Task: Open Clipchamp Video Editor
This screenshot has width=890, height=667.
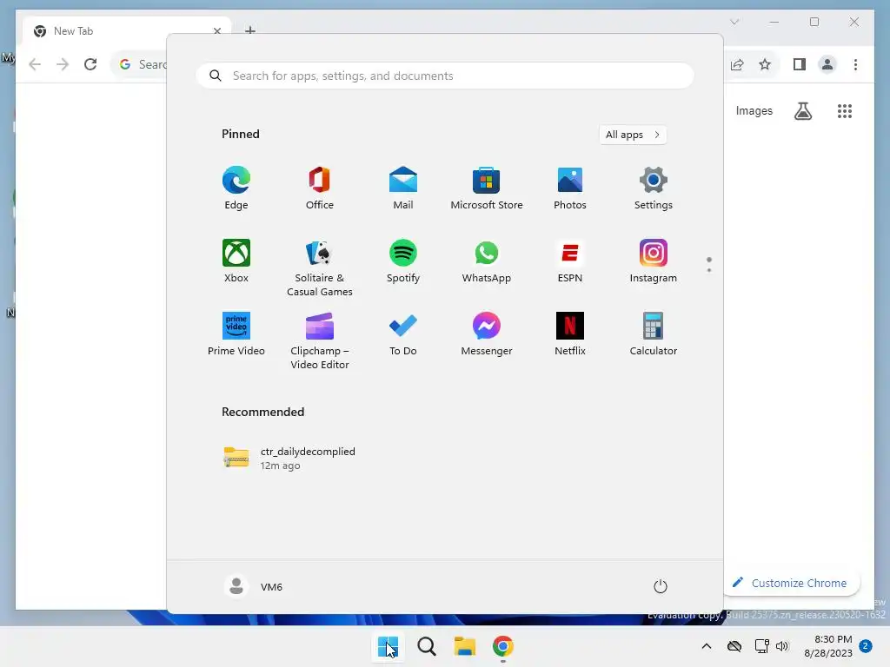Action: point(320,341)
